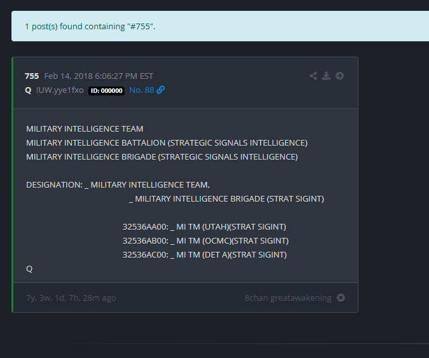Screen dimensions: 429x358
Task: Click the tripcode !UW.yye1fxo
Action: [60, 90]
